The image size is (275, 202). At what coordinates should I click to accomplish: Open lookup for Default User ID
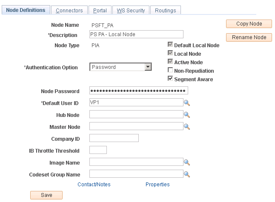[187, 103]
